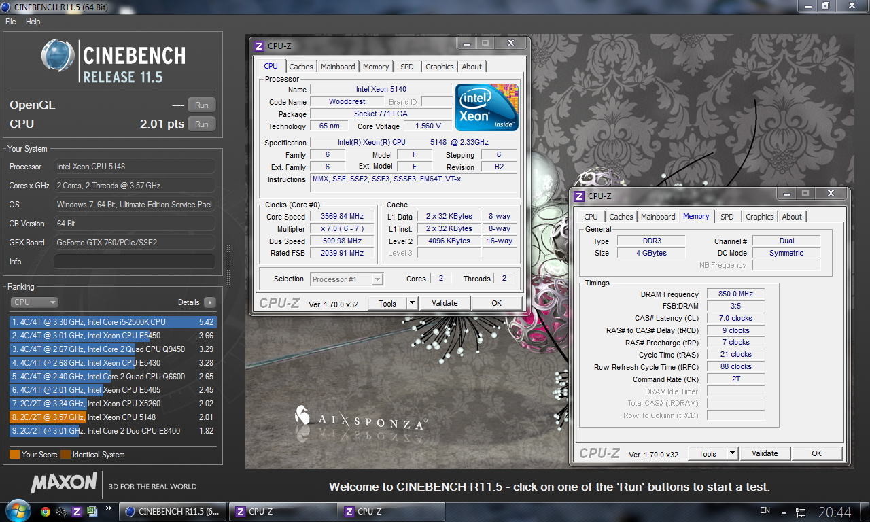870x522 pixels.
Task: Open the Processor #1 selection dropdown
Action: pyautogui.click(x=347, y=279)
